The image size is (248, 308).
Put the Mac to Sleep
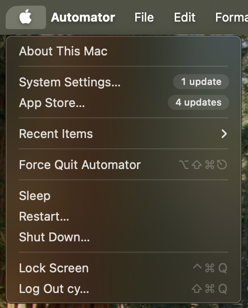coord(124,196)
